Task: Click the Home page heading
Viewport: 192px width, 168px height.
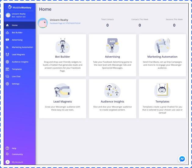Action: (45, 9)
